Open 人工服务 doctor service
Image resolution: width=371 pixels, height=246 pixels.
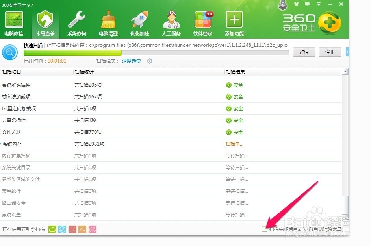(x=171, y=24)
